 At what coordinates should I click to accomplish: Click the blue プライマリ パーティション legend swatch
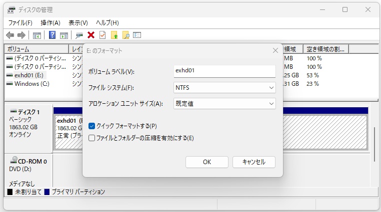click(47, 192)
